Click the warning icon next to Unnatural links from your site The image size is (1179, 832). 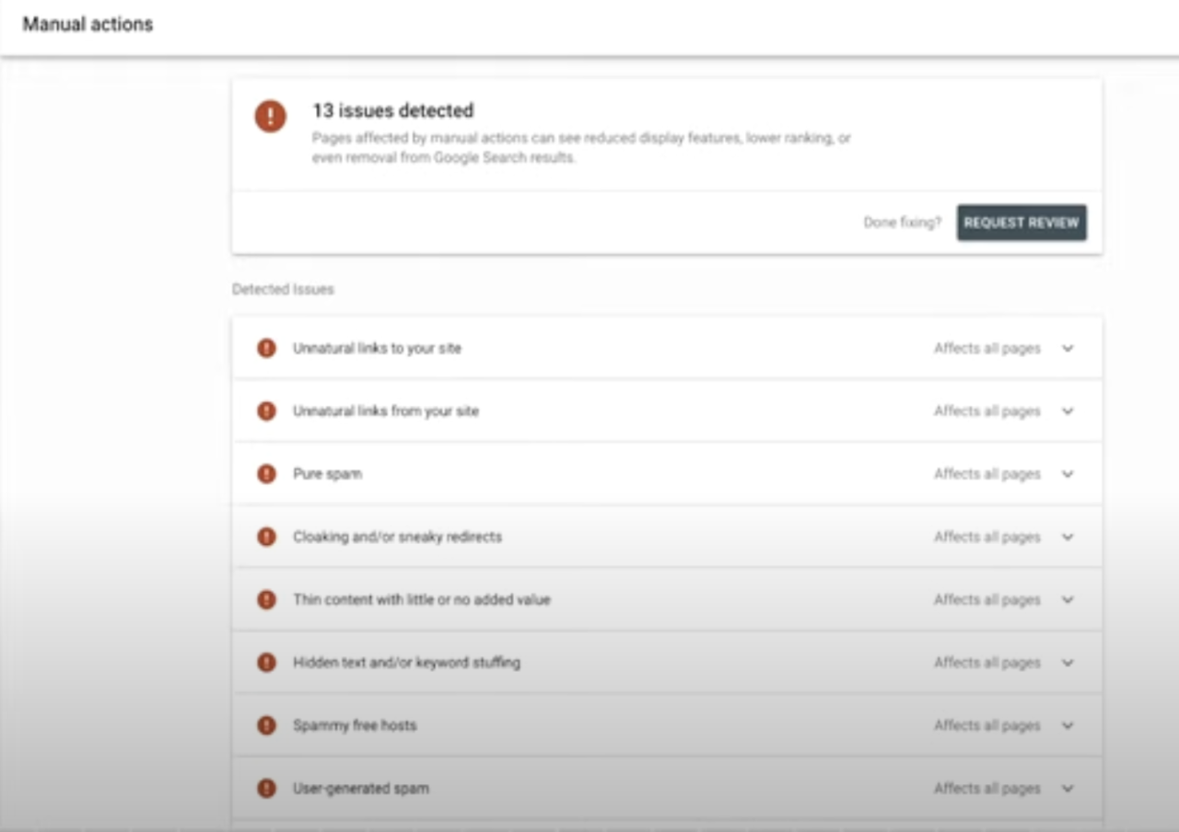coord(267,410)
